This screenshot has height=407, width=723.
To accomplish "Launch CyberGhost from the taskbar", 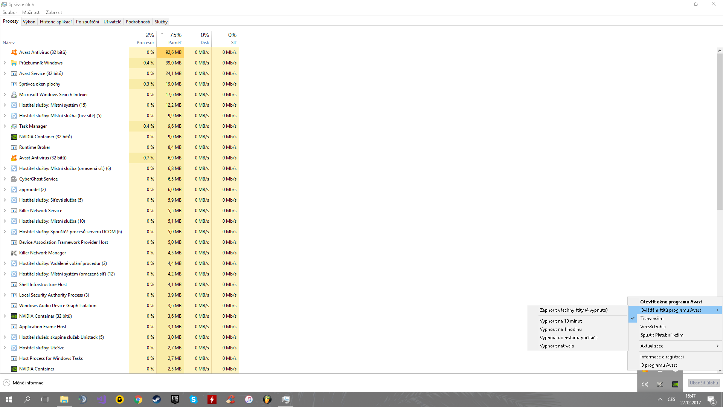I will click(x=120, y=399).
